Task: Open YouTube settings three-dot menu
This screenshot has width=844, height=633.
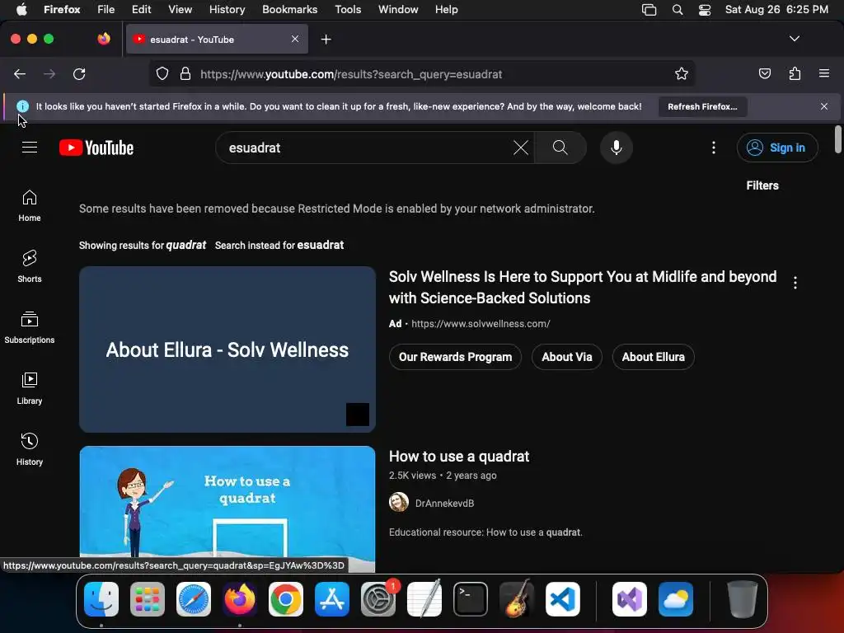Action: (714, 148)
